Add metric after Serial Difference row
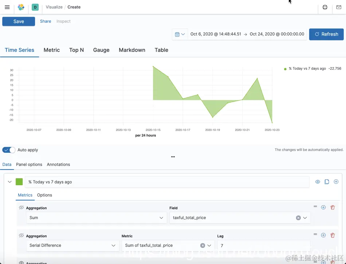 [323, 235]
